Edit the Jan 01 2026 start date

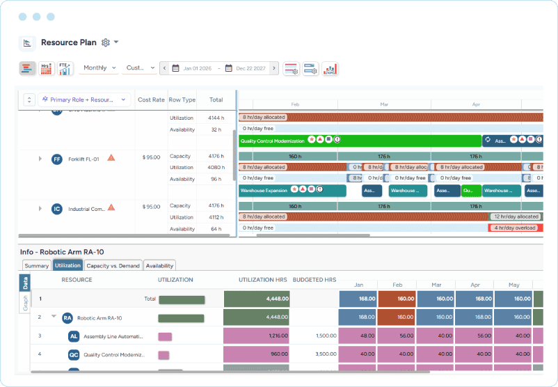tap(197, 68)
